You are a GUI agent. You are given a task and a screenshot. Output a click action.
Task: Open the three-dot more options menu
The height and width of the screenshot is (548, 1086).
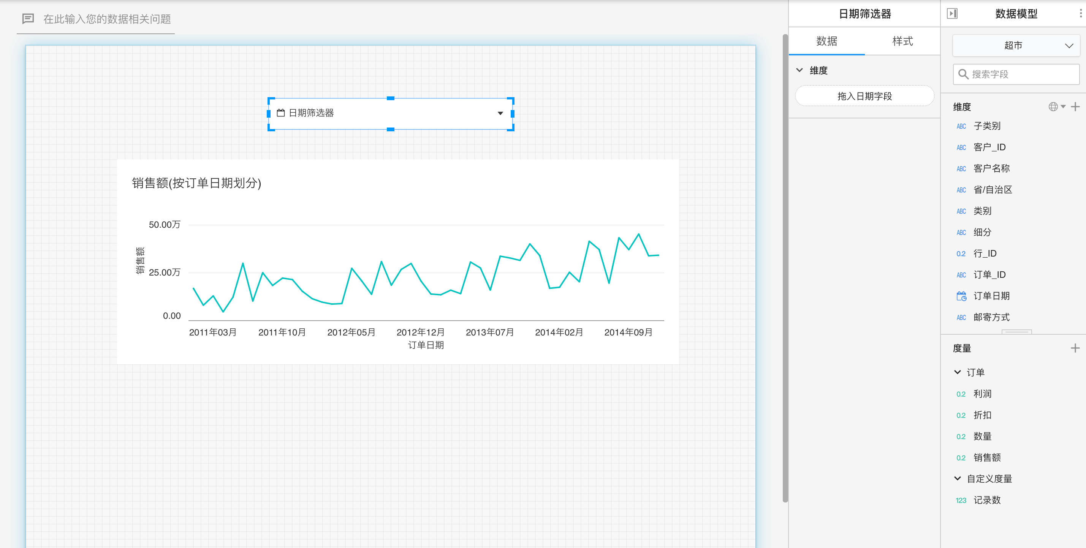pyautogui.click(x=1081, y=13)
